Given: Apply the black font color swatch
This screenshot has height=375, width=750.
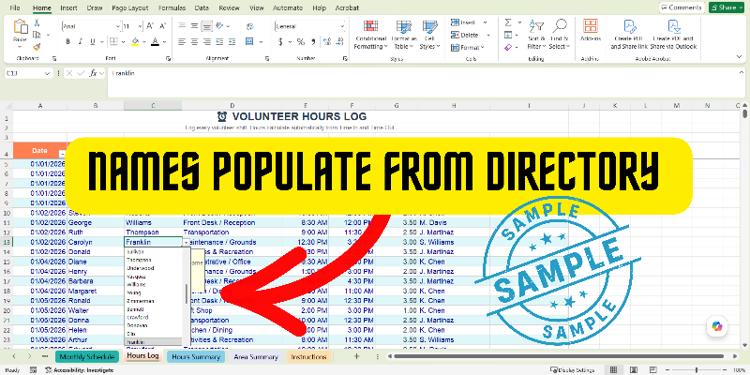Looking at the screenshot, I should [x=155, y=41].
